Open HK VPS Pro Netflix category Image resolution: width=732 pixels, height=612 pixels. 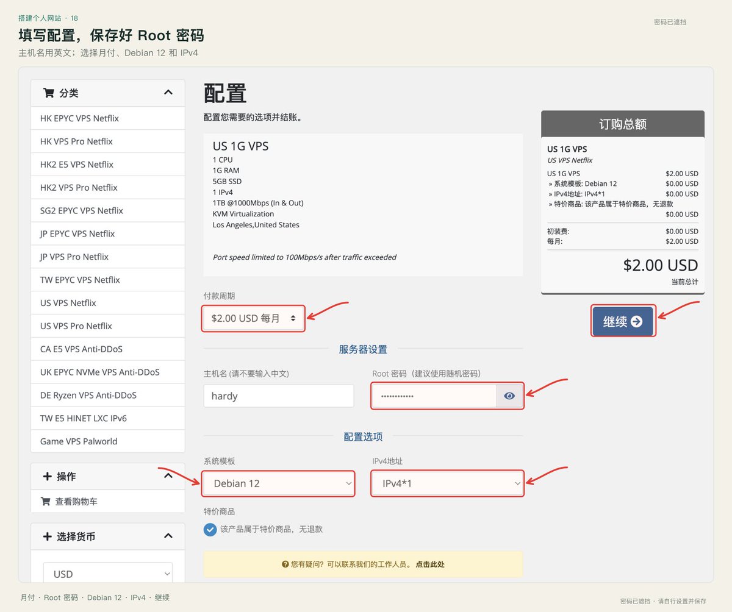click(x=108, y=141)
